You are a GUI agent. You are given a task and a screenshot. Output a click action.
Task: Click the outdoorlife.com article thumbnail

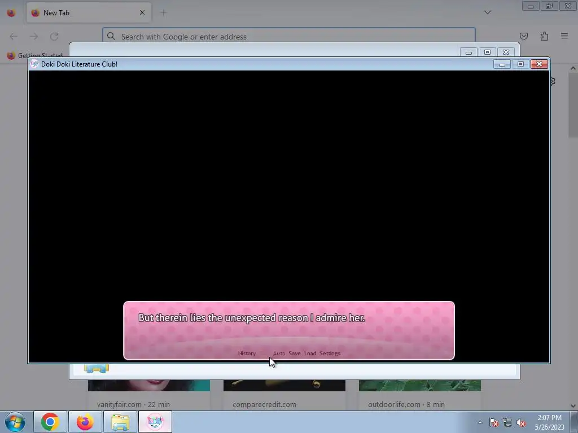tap(420, 386)
